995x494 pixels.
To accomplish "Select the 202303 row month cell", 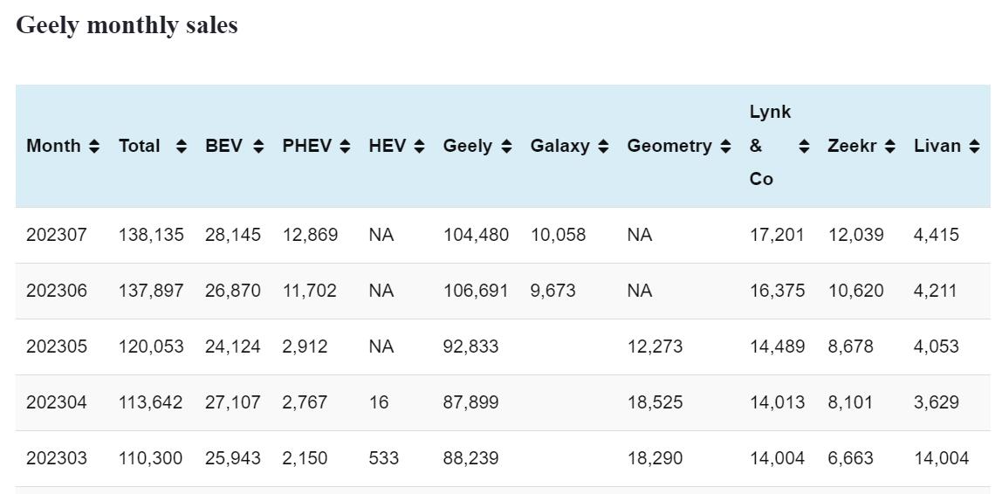I will 57,458.
